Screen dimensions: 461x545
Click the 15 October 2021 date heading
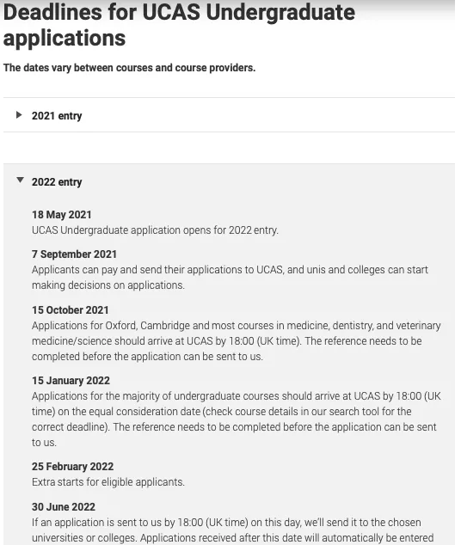pos(71,310)
